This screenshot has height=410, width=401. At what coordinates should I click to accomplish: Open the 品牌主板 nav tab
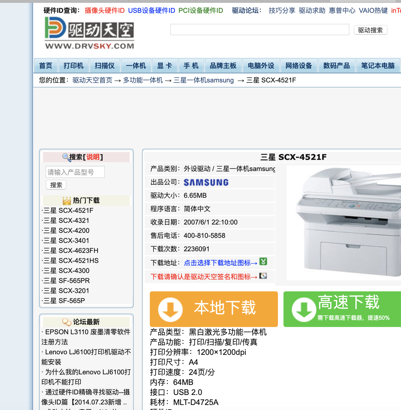coord(223,65)
